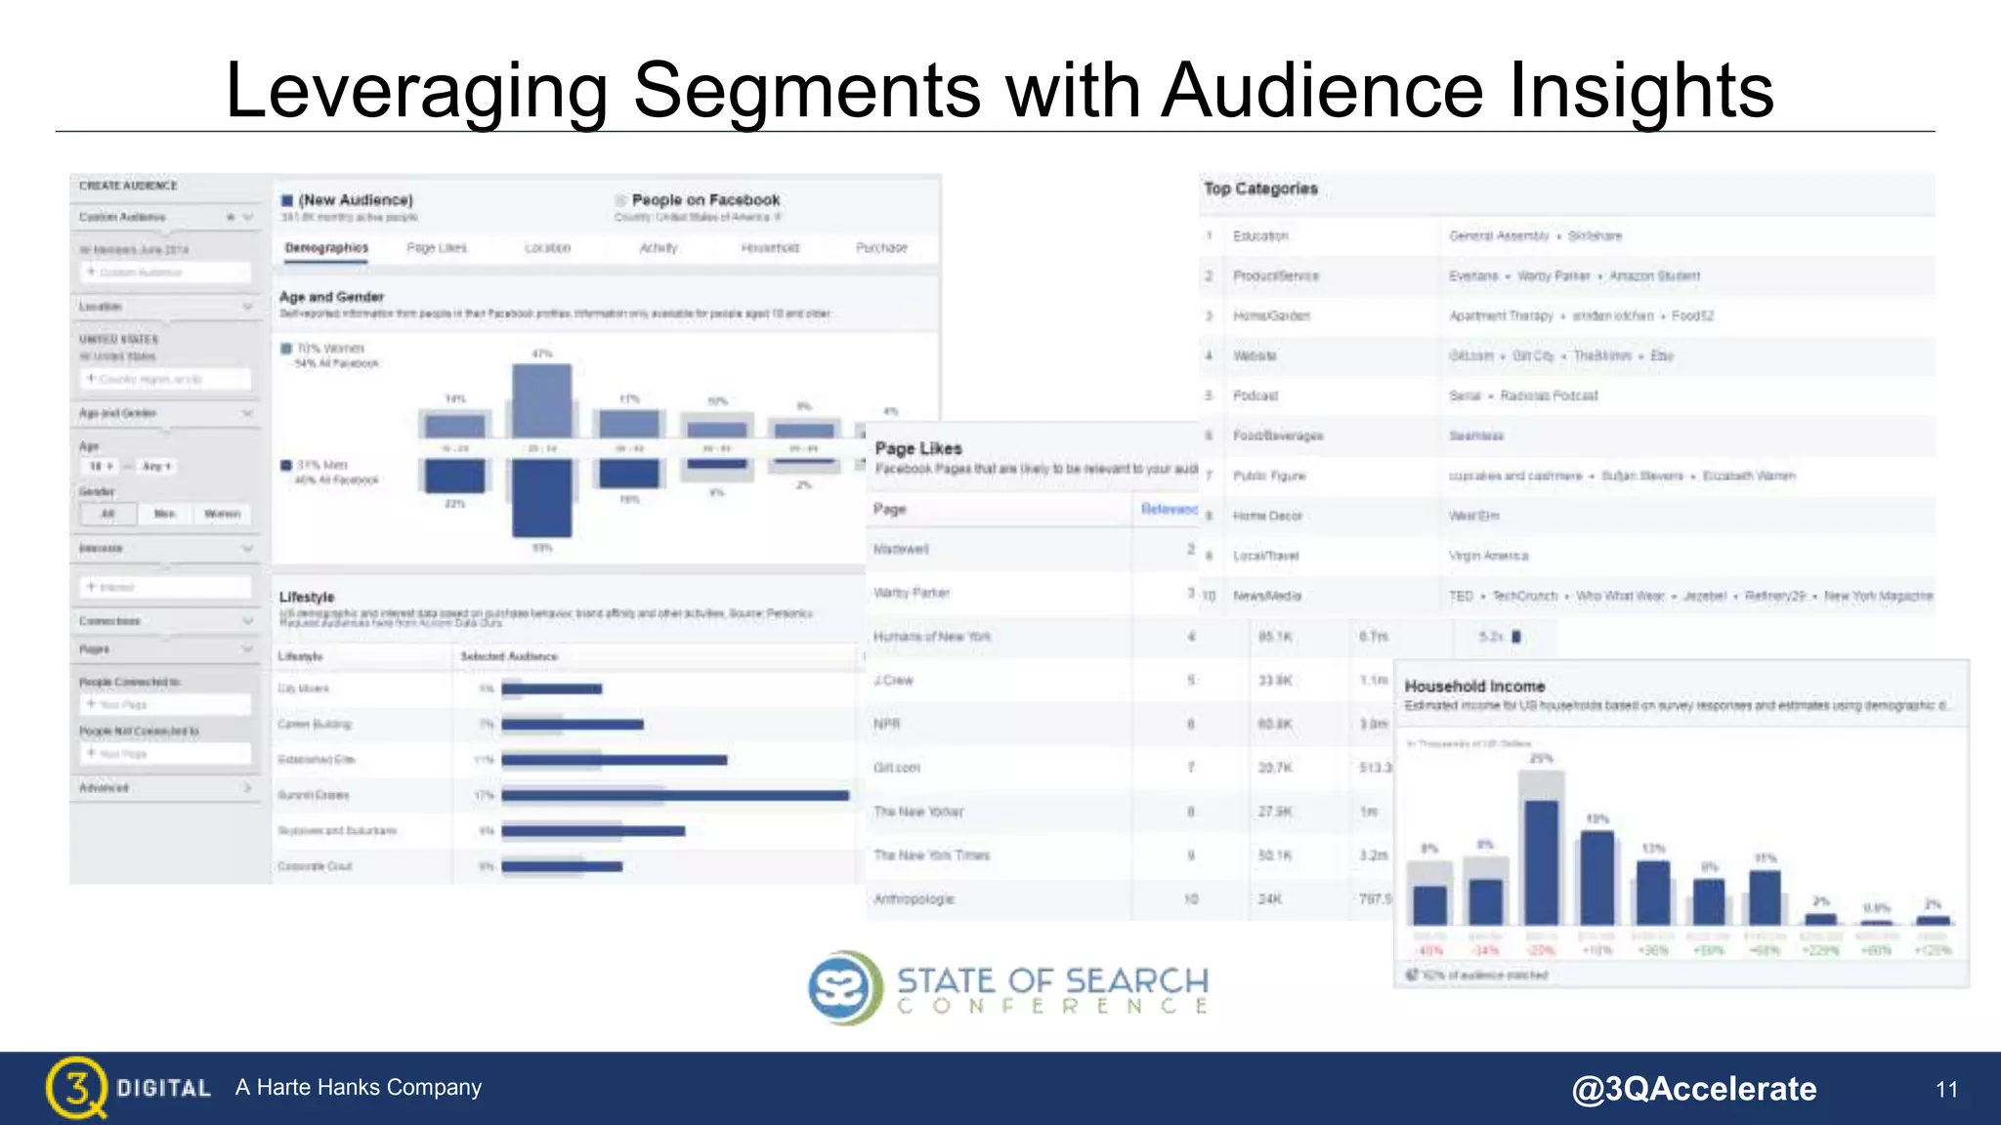The height and width of the screenshot is (1125, 2001).
Task: Click the West Elm link in Home Decor row
Action: coord(1473,516)
